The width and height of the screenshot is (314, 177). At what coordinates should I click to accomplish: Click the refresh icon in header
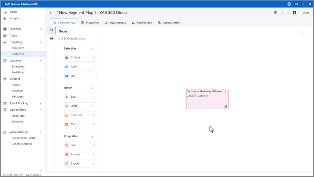tap(282, 13)
